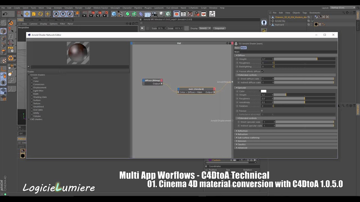Click the Specular Color white swatch
This screenshot has height=202, width=360.
coord(264,91)
